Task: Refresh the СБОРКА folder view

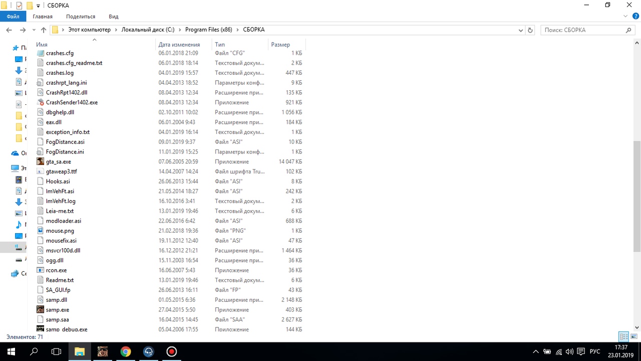Action: click(x=530, y=30)
